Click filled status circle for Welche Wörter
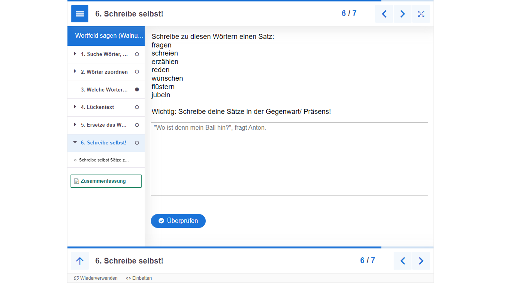506x285 pixels. point(137,90)
